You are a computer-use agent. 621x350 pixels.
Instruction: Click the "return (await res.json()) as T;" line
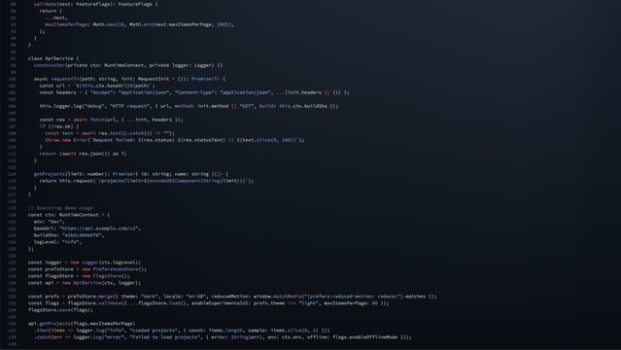[84, 154]
